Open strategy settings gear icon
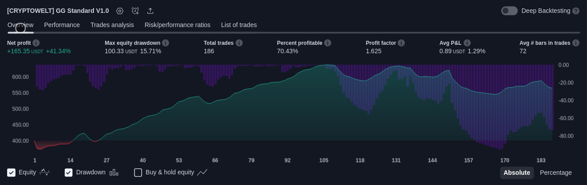Viewport: 587px width, 185px height. click(120, 11)
